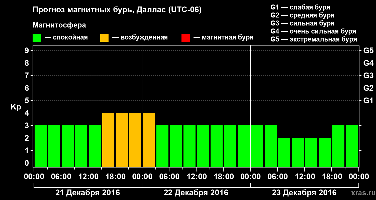Image resolution: width=376 pixels, height=200 pixels.
Task: Click the first orange Kp 4 bar
Action: (x=108, y=140)
